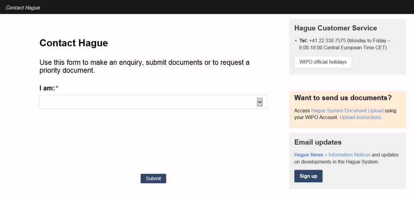This screenshot has height=200, width=414.
Task: Click the form description paragraph text
Action: tap(145, 66)
